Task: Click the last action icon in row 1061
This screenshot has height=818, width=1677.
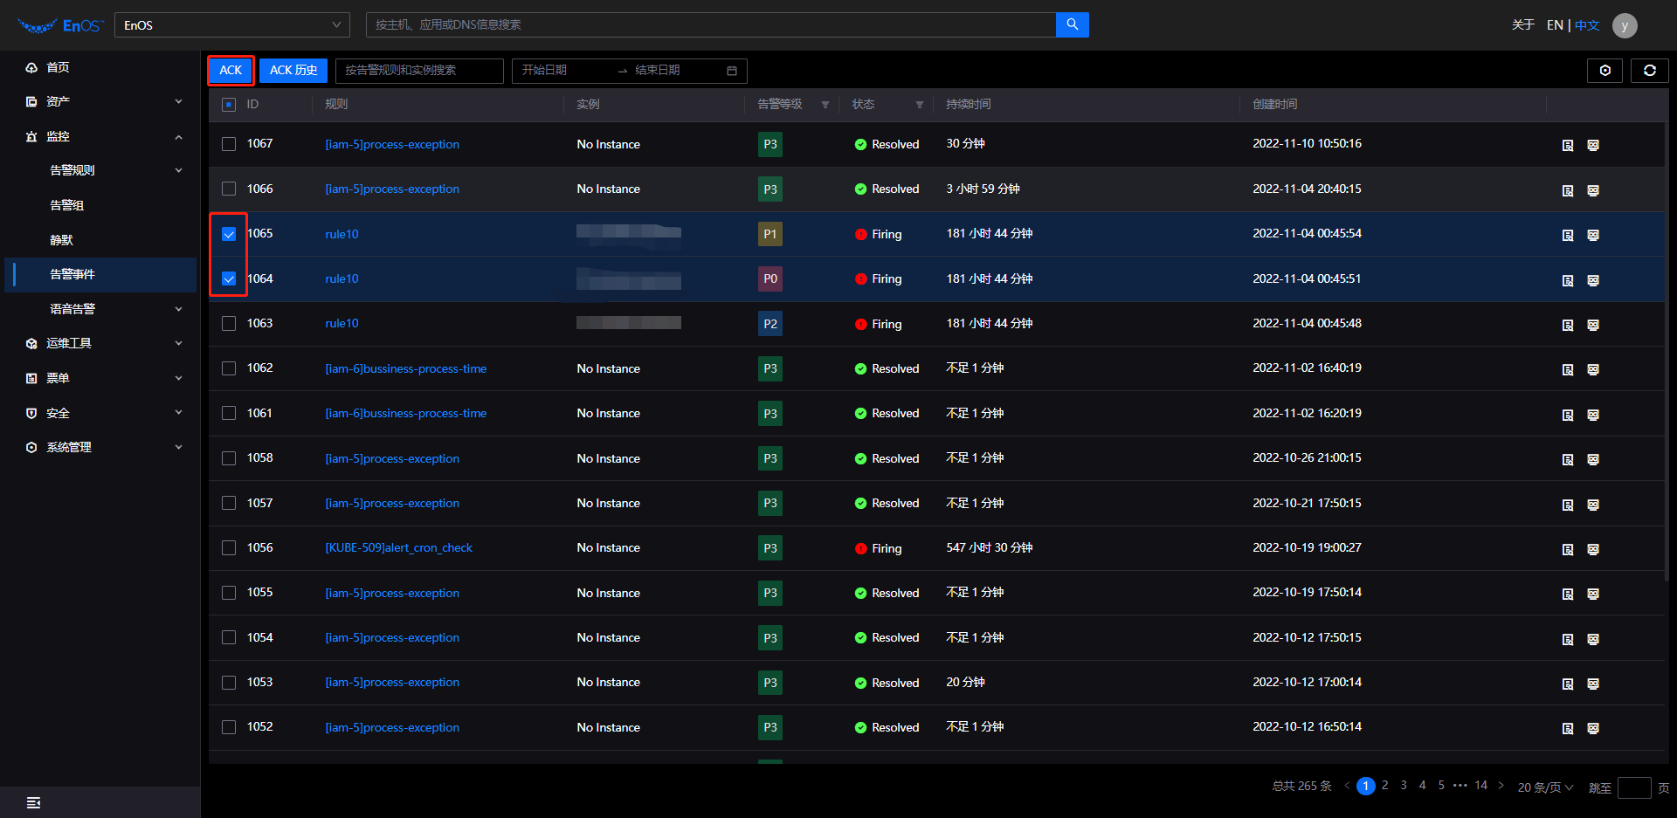Action: pos(1593,415)
